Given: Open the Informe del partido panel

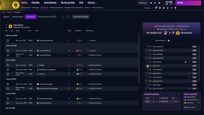Looking at the screenshot, I should [x=191, y=101].
